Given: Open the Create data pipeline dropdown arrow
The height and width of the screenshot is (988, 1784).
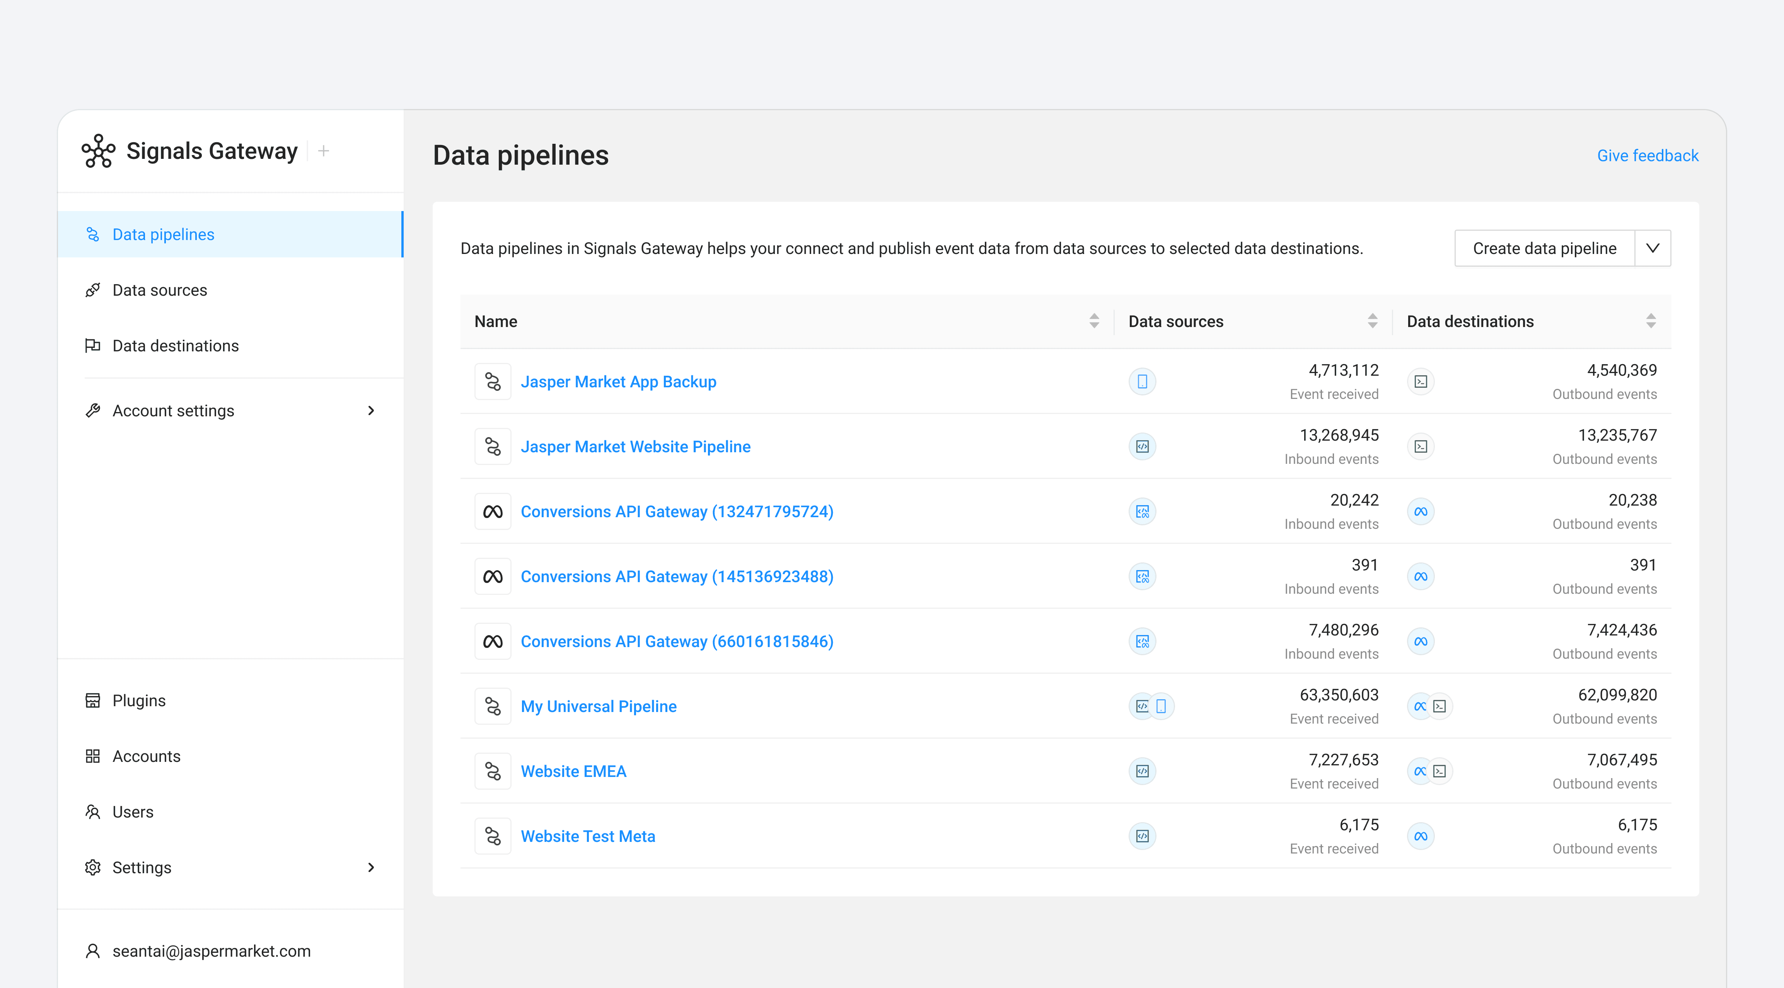Looking at the screenshot, I should 1654,248.
